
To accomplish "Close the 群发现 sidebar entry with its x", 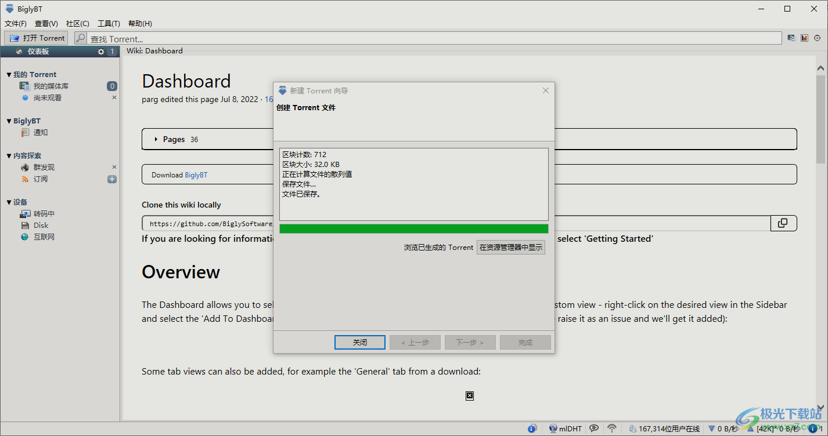I will 114,167.
